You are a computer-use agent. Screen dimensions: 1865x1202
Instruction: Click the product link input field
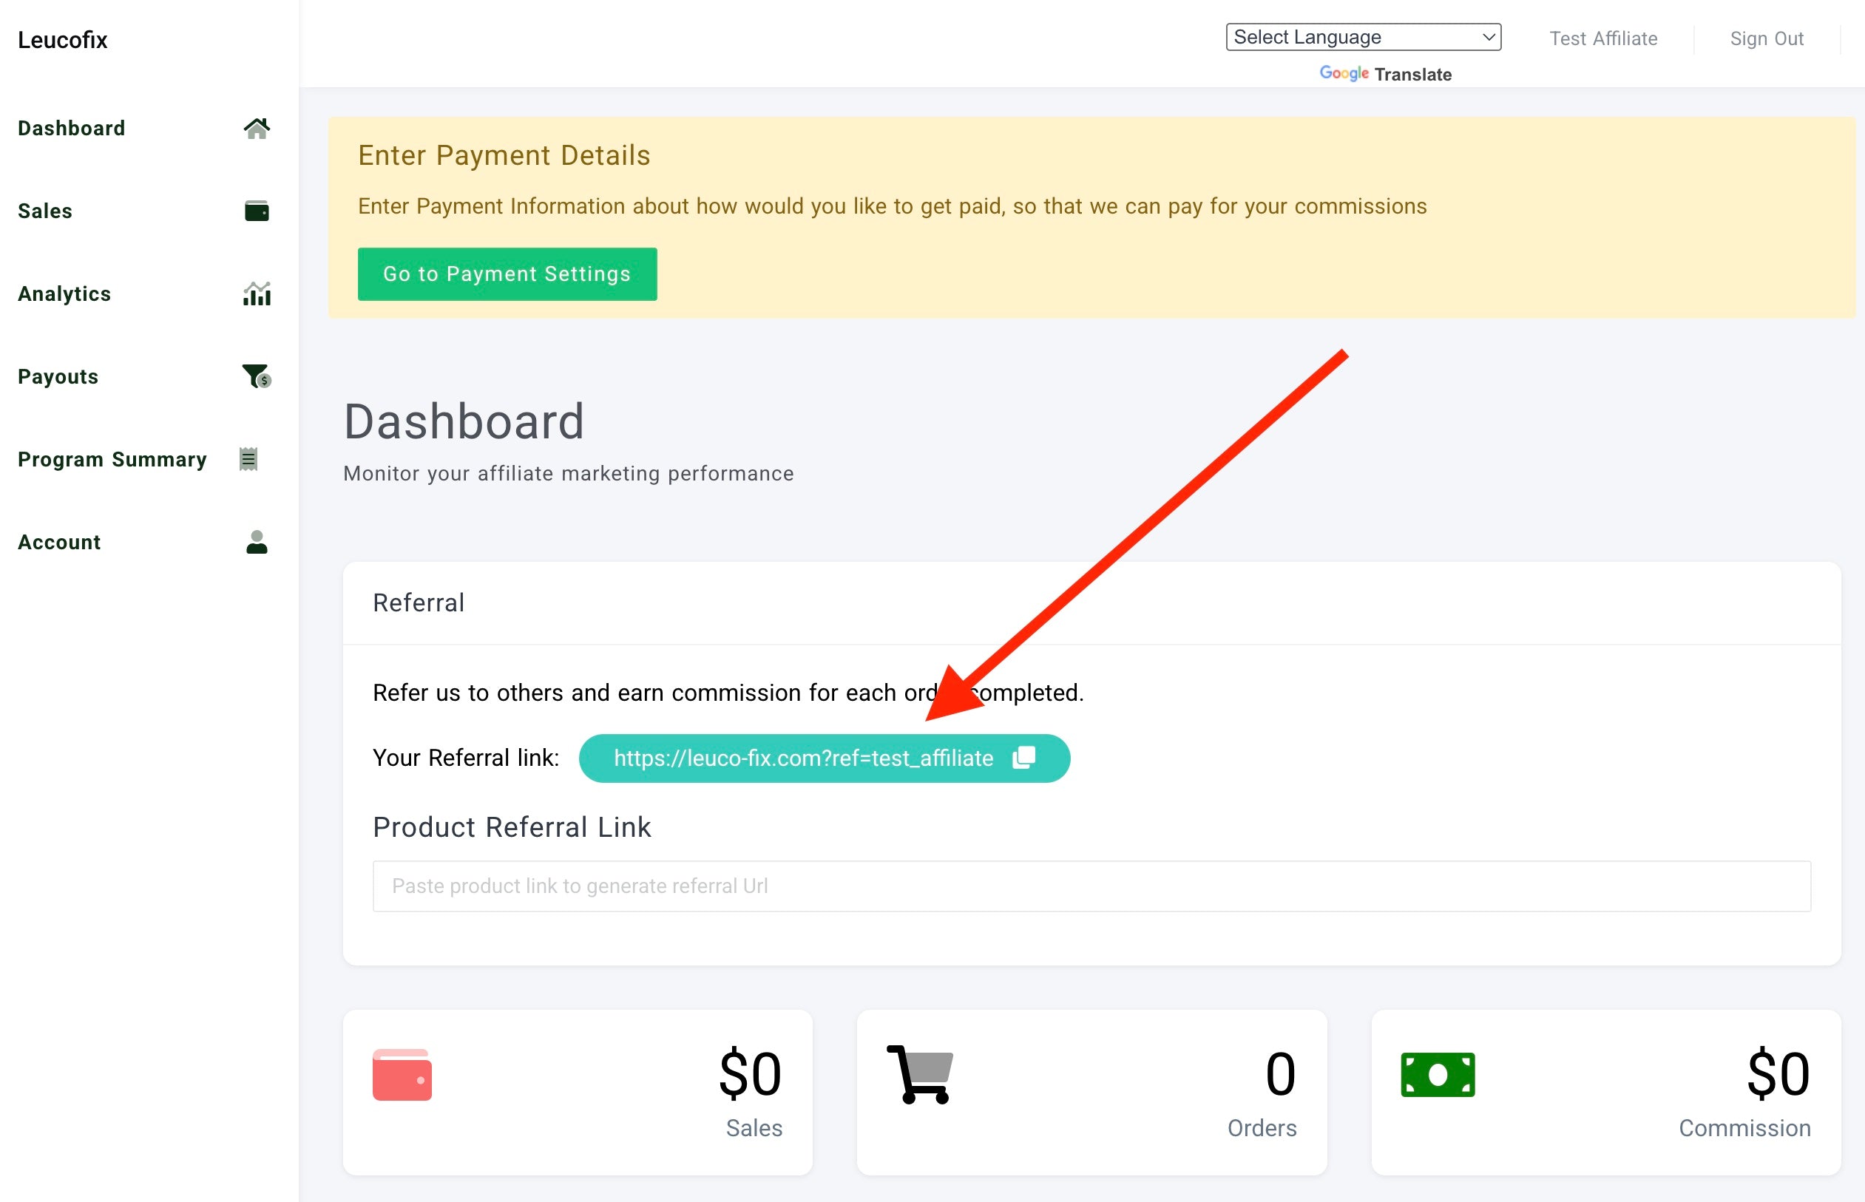pos(1091,886)
